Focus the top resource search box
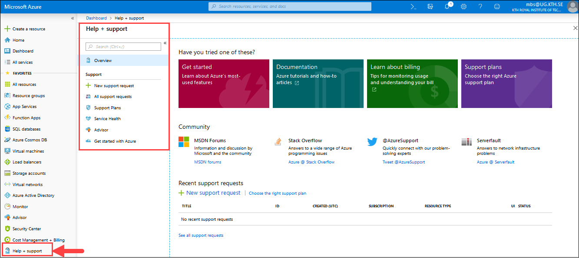This screenshot has width=579, height=258. point(290,7)
